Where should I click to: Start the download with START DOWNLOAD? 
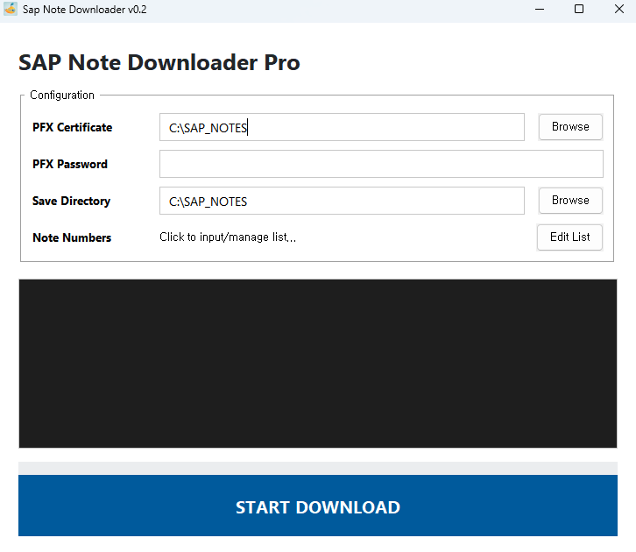(x=318, y=506)
